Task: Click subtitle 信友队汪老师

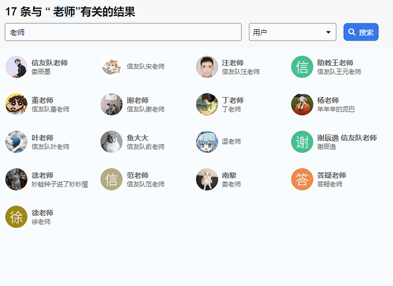Action: (x=241, y=71)
